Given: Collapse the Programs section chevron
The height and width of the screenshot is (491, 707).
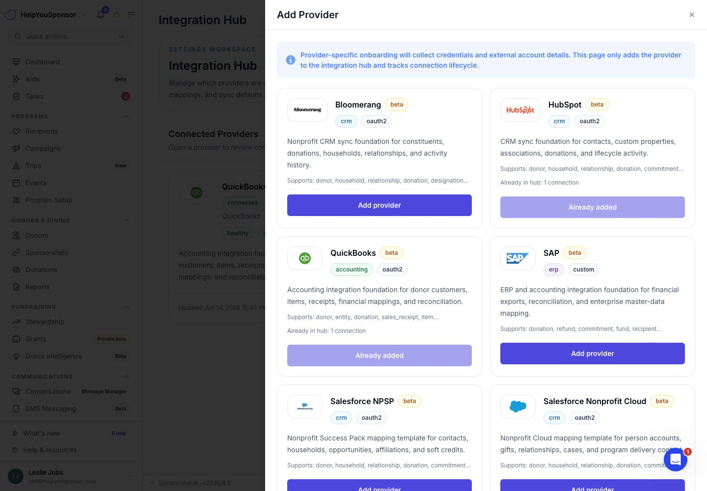Looking at the screenshot, I should point(127,116).
